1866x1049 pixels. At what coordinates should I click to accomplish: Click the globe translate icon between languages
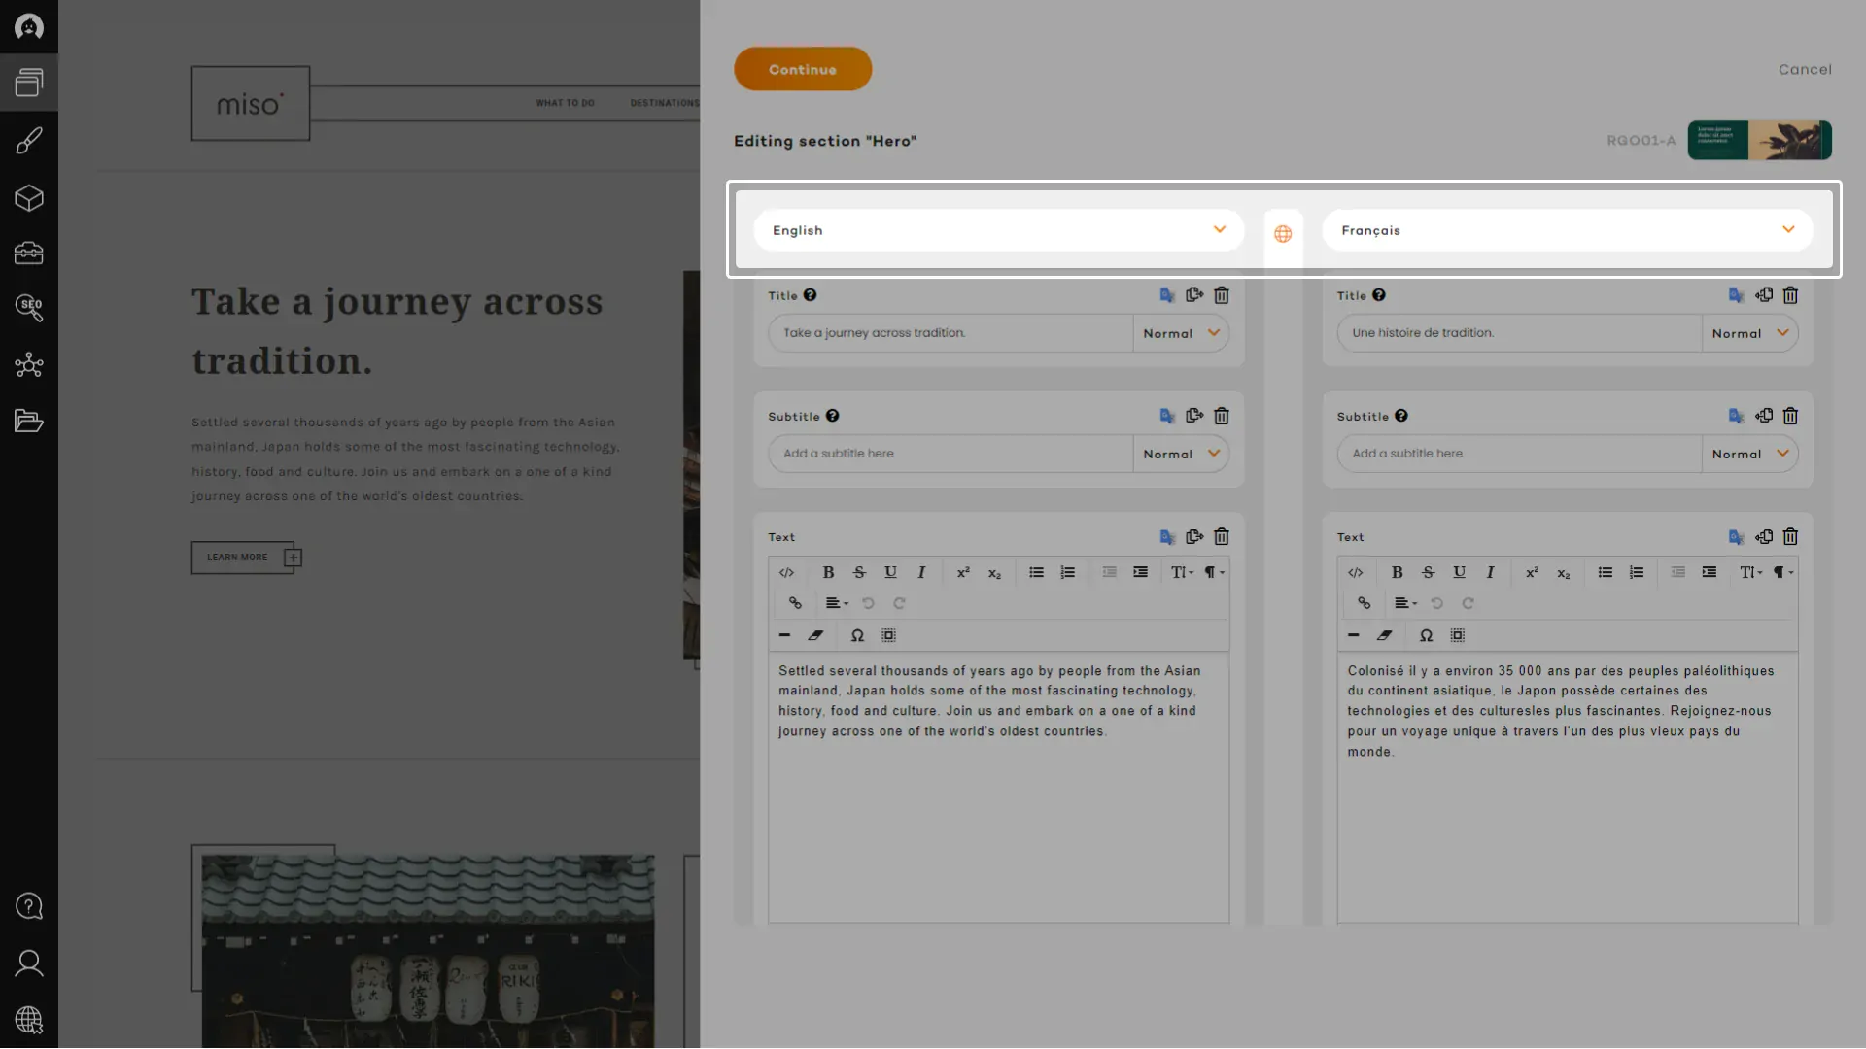click(x=1283, y=234)
